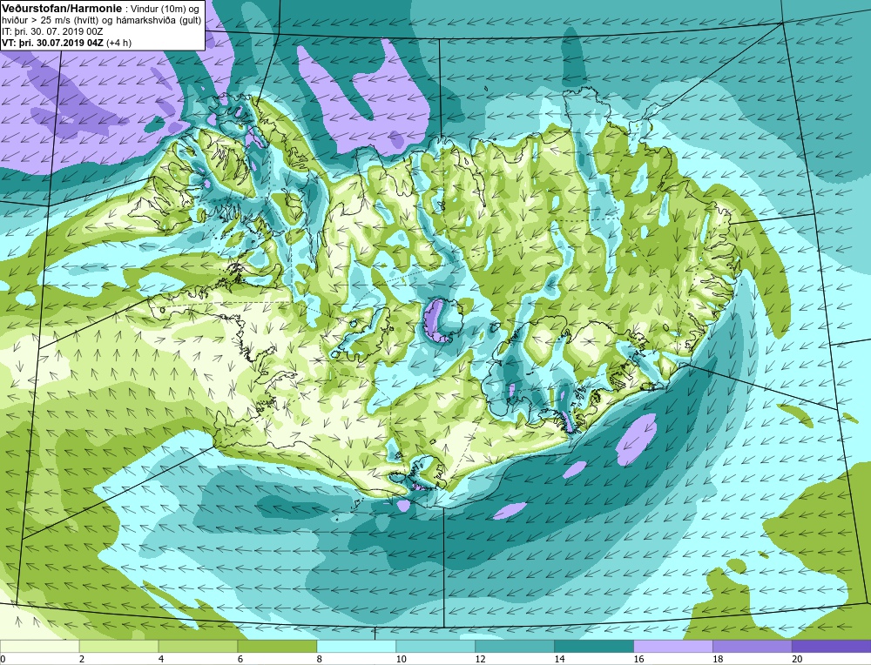The height and width of the screenshot is (665, 871).
Task: Pick the light lavender 16–18 m/s legend swatch
Action: [x=673, y=646]
